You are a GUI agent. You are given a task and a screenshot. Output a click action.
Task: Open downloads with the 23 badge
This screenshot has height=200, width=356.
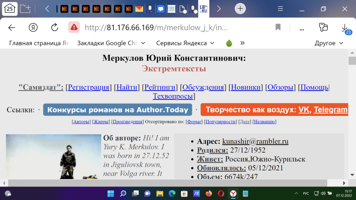point(345,28)
